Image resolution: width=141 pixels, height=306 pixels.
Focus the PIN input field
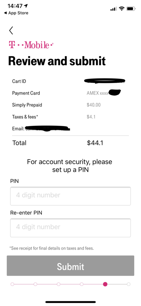pyautogui.click(x=70, y=196)
